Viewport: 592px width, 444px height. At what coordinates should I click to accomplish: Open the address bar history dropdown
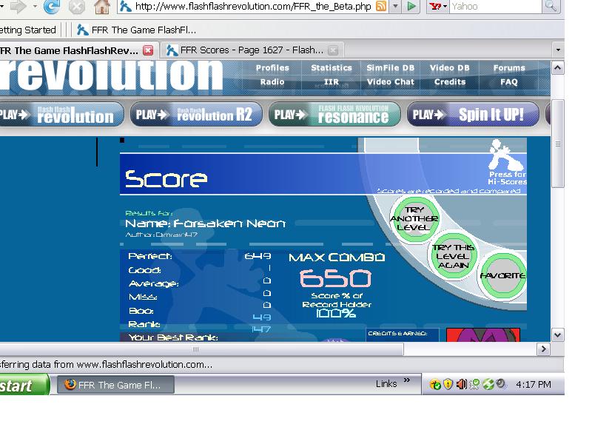(x=395, y=7)
